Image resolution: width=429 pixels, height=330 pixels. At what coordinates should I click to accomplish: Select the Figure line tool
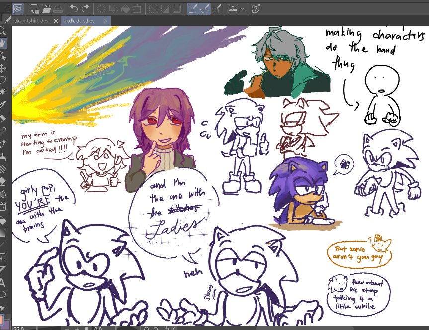coord(3,245)
